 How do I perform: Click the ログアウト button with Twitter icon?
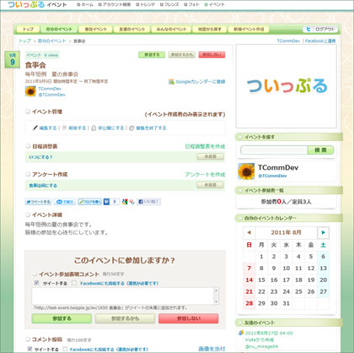320,29
